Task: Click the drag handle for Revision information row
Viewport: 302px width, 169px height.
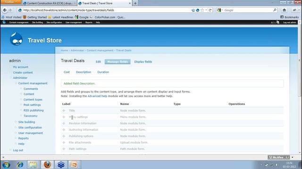Action: pyautogui.click(x=64, y=123)
